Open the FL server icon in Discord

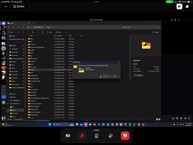coord(4,43)
